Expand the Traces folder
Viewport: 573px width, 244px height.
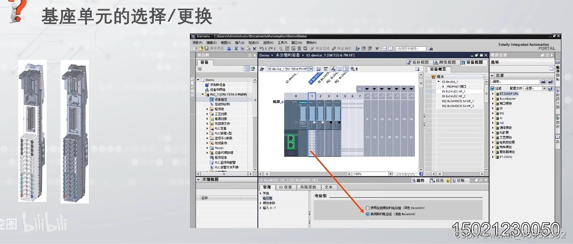click(x=208, y=148)
